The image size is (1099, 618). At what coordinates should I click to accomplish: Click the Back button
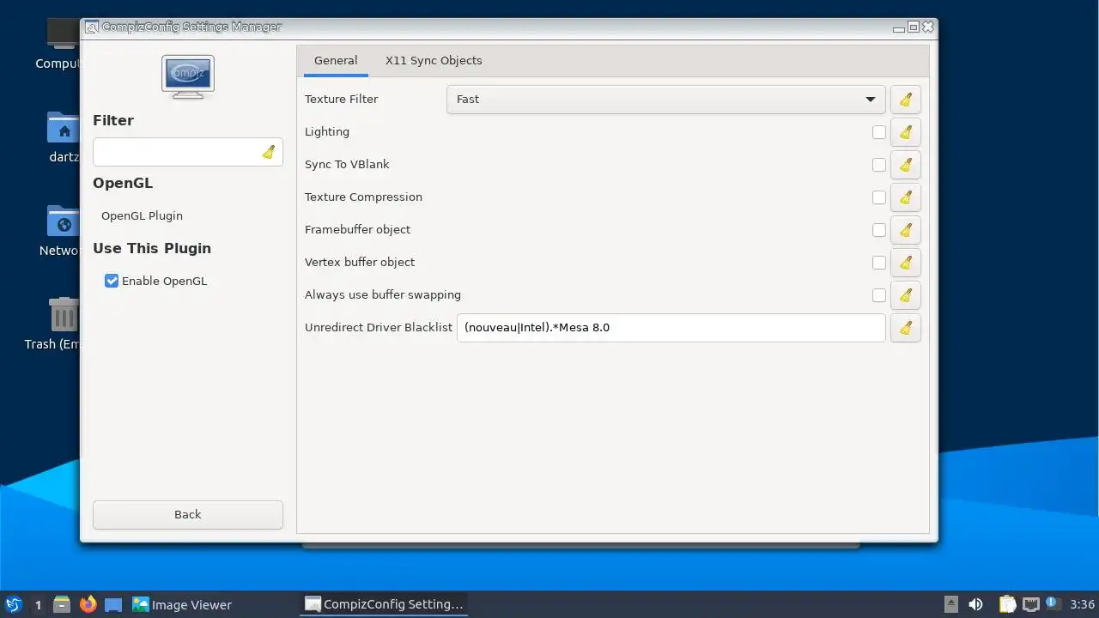click(x=188, y=514)
